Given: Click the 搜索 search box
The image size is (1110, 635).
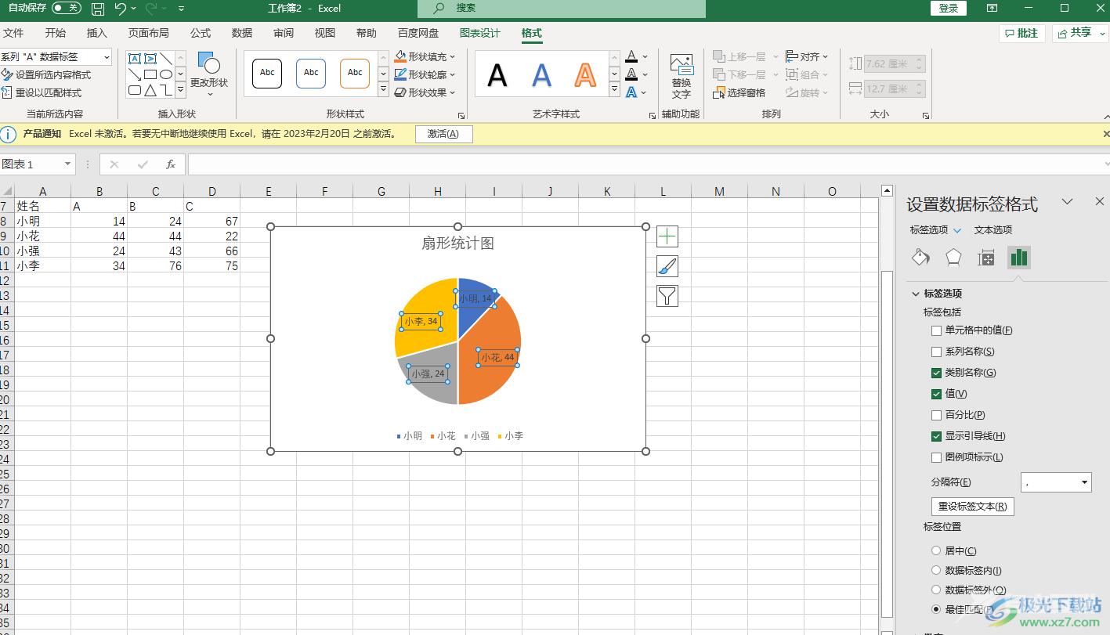Looking at the screenshot, I should point(562,9).
